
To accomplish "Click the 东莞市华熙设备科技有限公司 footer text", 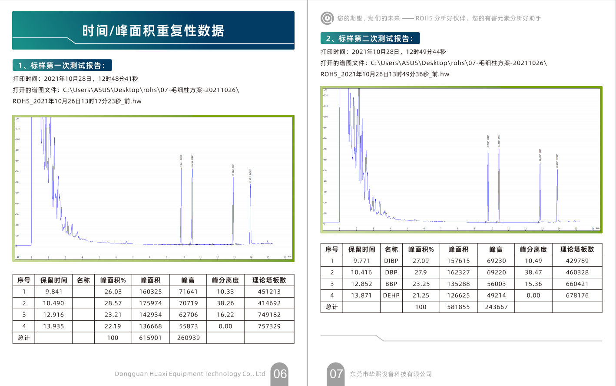I will [x=391, y=374].
